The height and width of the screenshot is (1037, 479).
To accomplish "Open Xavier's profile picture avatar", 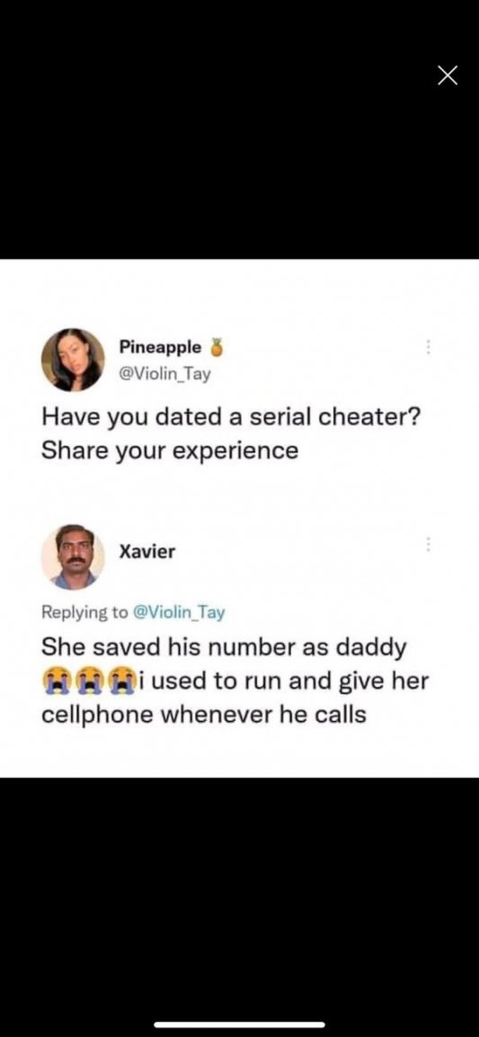I will (x=73, y=557).
